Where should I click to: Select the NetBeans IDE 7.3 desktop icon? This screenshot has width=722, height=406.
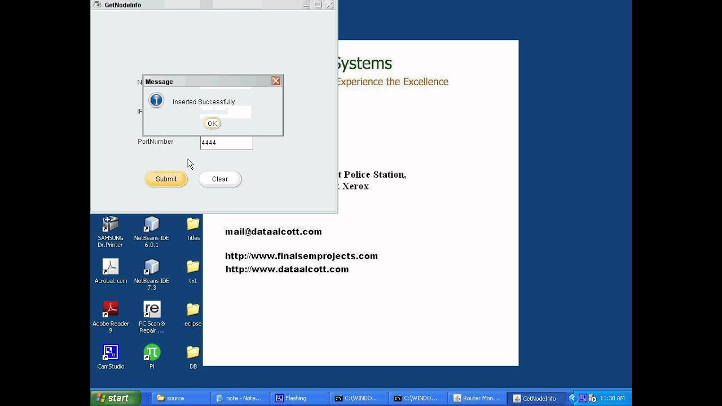[x=152, y=275]
